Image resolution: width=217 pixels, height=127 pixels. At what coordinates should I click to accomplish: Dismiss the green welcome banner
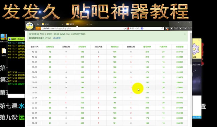185,34
